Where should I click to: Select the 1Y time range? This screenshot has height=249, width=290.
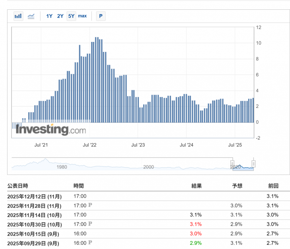click(49, 16)
